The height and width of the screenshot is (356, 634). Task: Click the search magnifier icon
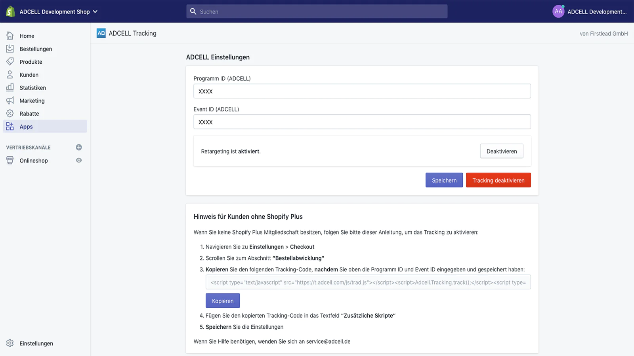(193, 11)
